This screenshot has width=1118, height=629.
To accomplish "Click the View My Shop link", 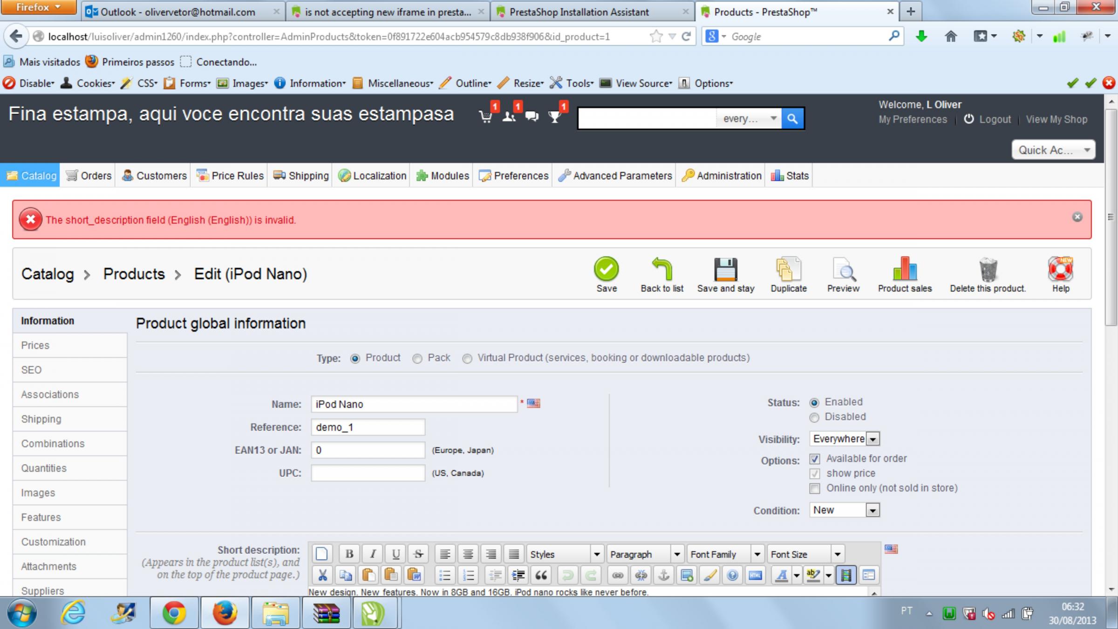I will click(1057, 119).
